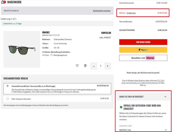Increase quantity with the plus button
Image resolution: width=174 pixels, height=132 pixels.
pyautogui.click(x=107, y=66)
